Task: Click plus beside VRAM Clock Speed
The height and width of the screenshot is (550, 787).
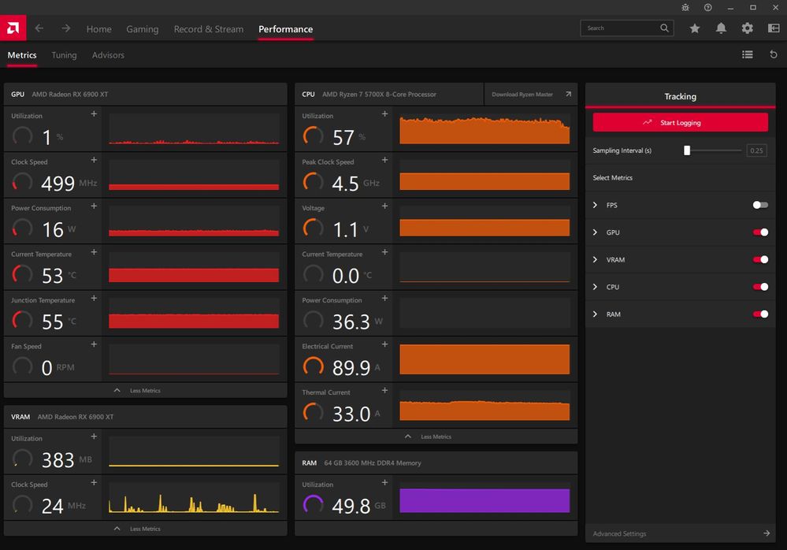Action: (x=94, y=483)
